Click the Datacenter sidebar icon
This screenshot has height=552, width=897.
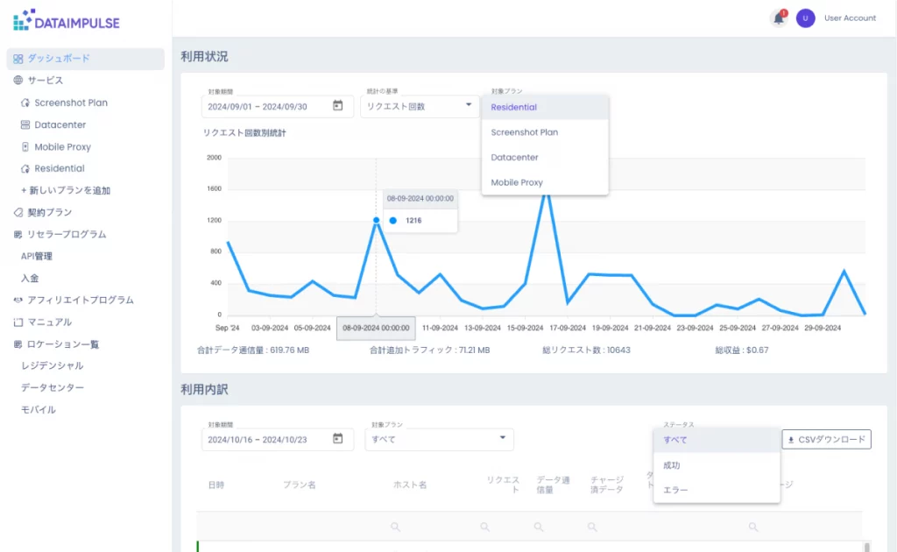(x=25, y=125)
